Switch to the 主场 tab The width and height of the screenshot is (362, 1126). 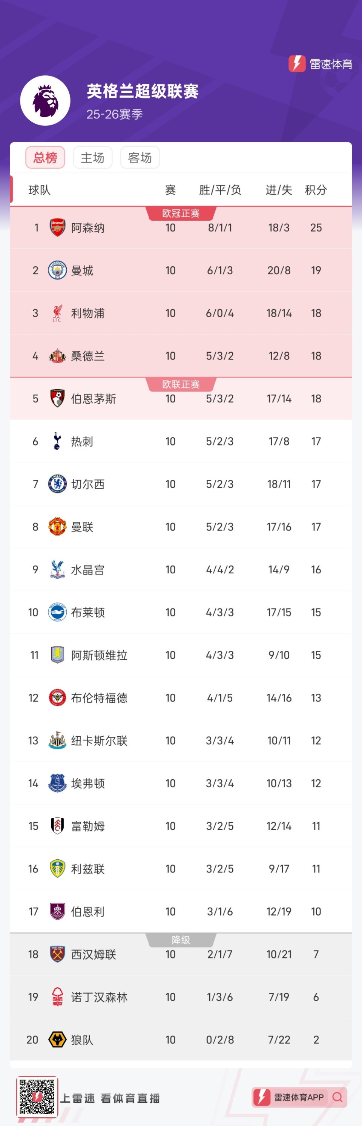click(x=93, y=157)
